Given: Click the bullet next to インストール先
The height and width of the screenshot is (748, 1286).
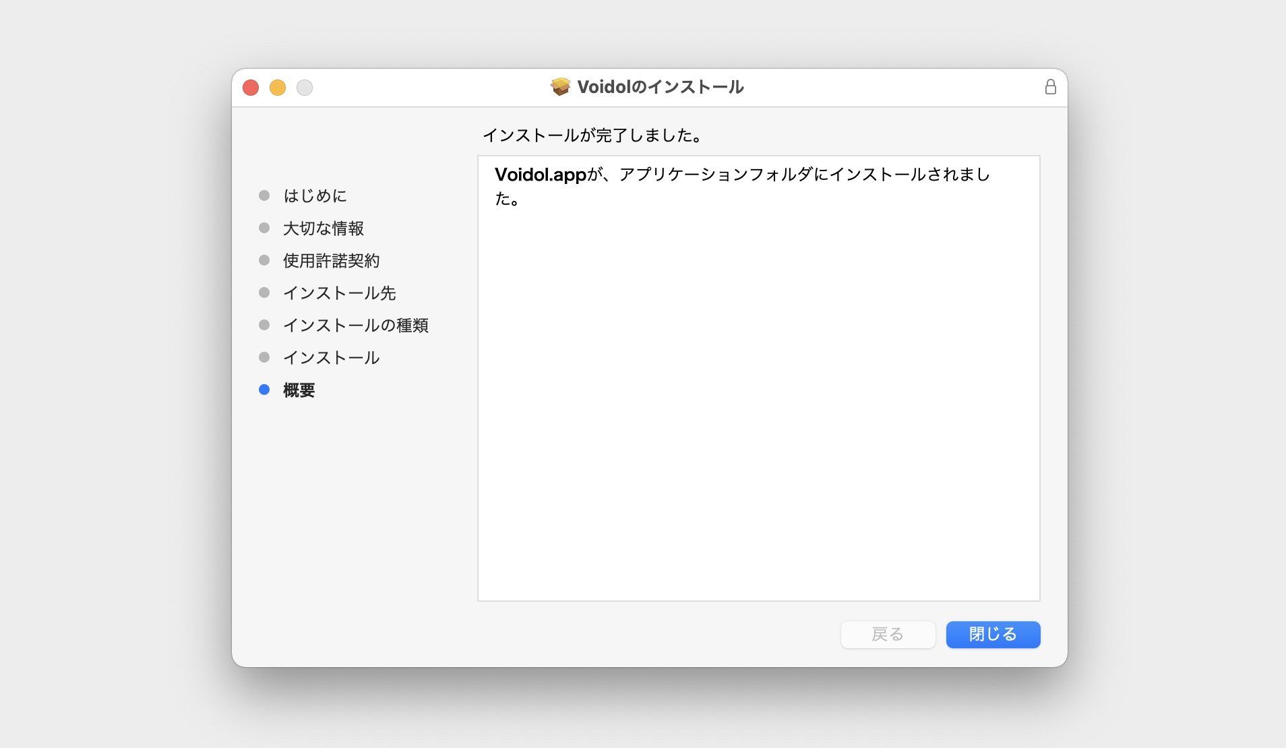Looking at the screenshot, I should [x=264, y=292].
